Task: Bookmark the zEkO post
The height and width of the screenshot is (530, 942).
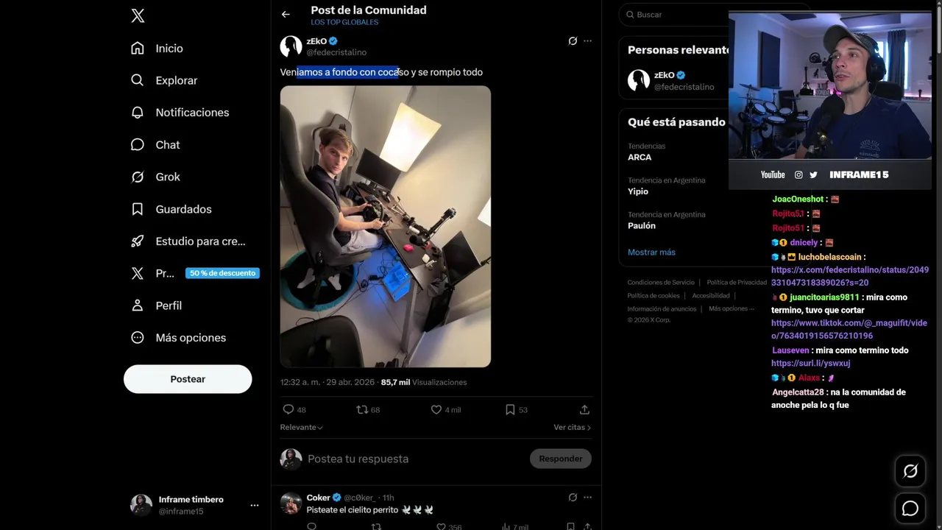Action: (510, 409)
